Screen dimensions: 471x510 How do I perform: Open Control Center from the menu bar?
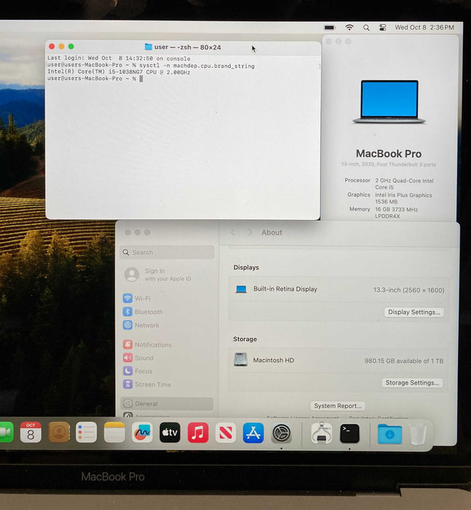383,28
